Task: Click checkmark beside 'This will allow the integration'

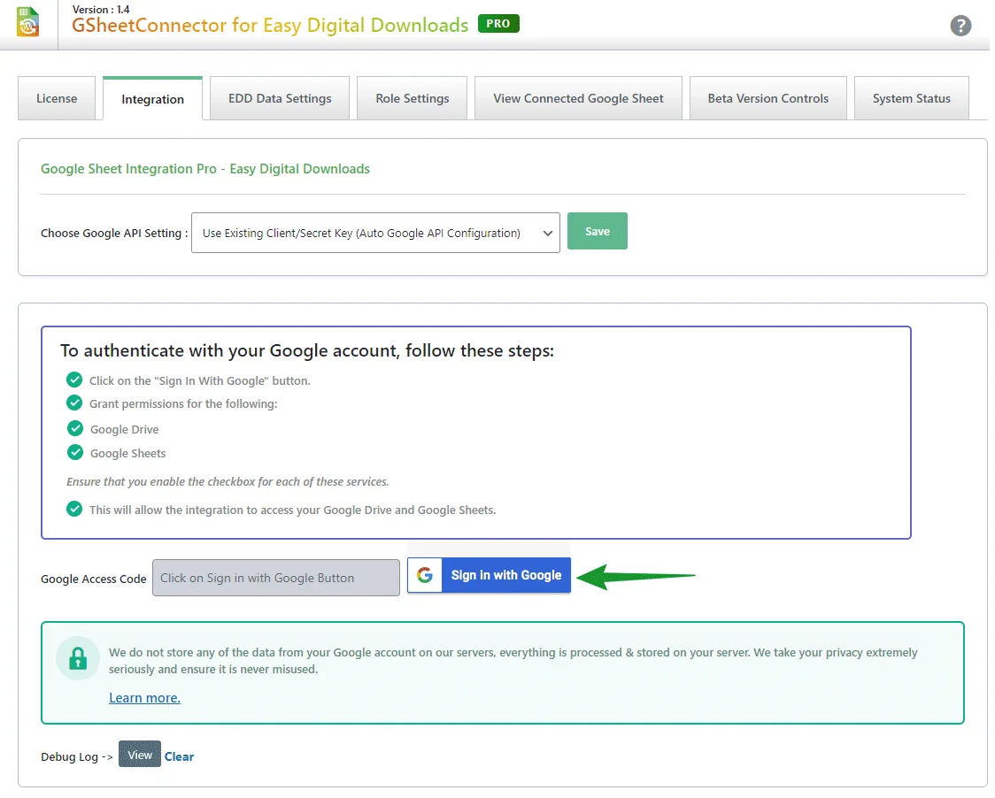Action: 74,509
